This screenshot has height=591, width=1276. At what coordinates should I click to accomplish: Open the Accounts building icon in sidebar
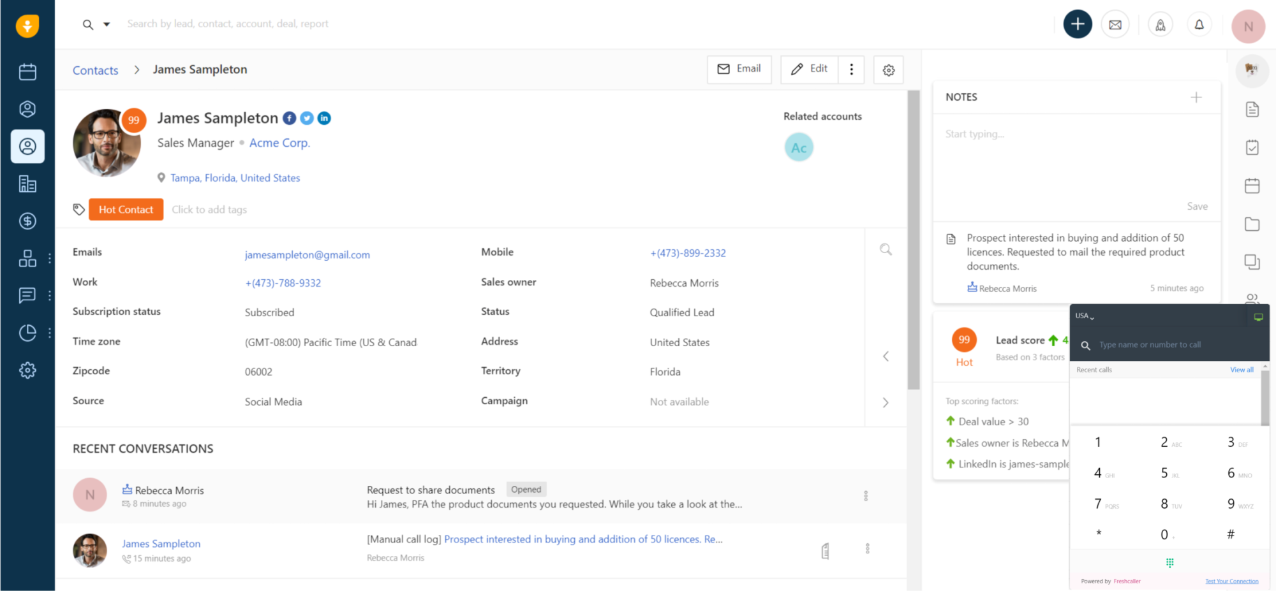point(27,184)
